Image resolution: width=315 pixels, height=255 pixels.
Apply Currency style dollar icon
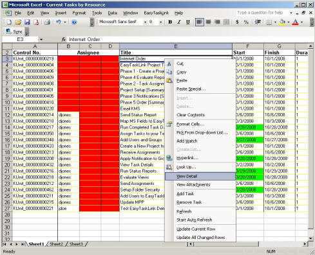pyautogui.click(x=237, y=22)
